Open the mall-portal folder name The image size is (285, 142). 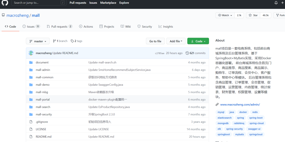click(x=43, y=100)
